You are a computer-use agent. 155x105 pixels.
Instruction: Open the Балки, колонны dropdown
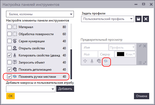pyautogui.click(x=40, y=14)
